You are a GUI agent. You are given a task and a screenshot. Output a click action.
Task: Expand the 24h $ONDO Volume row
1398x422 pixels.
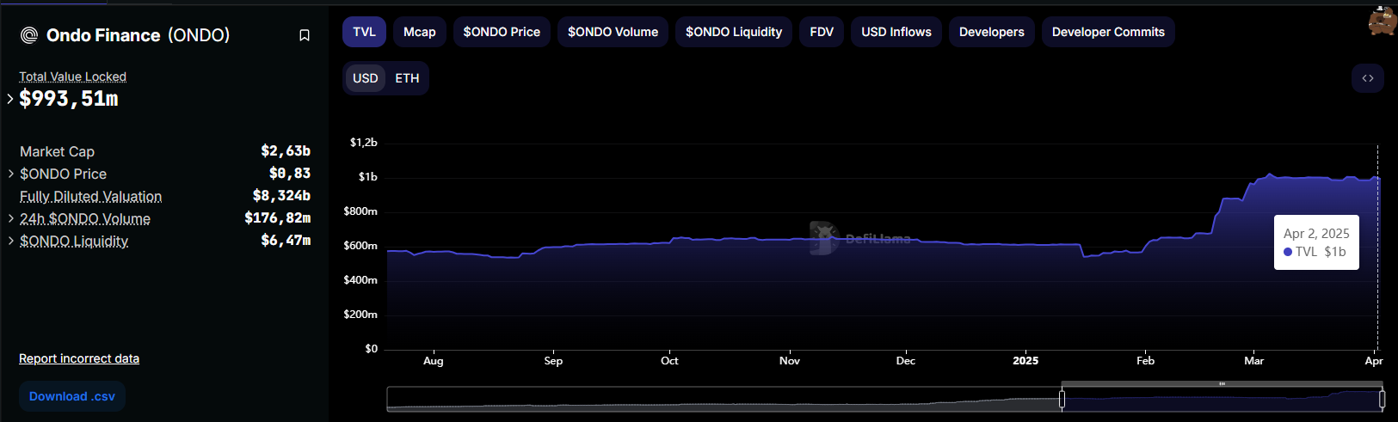(11, 218)
